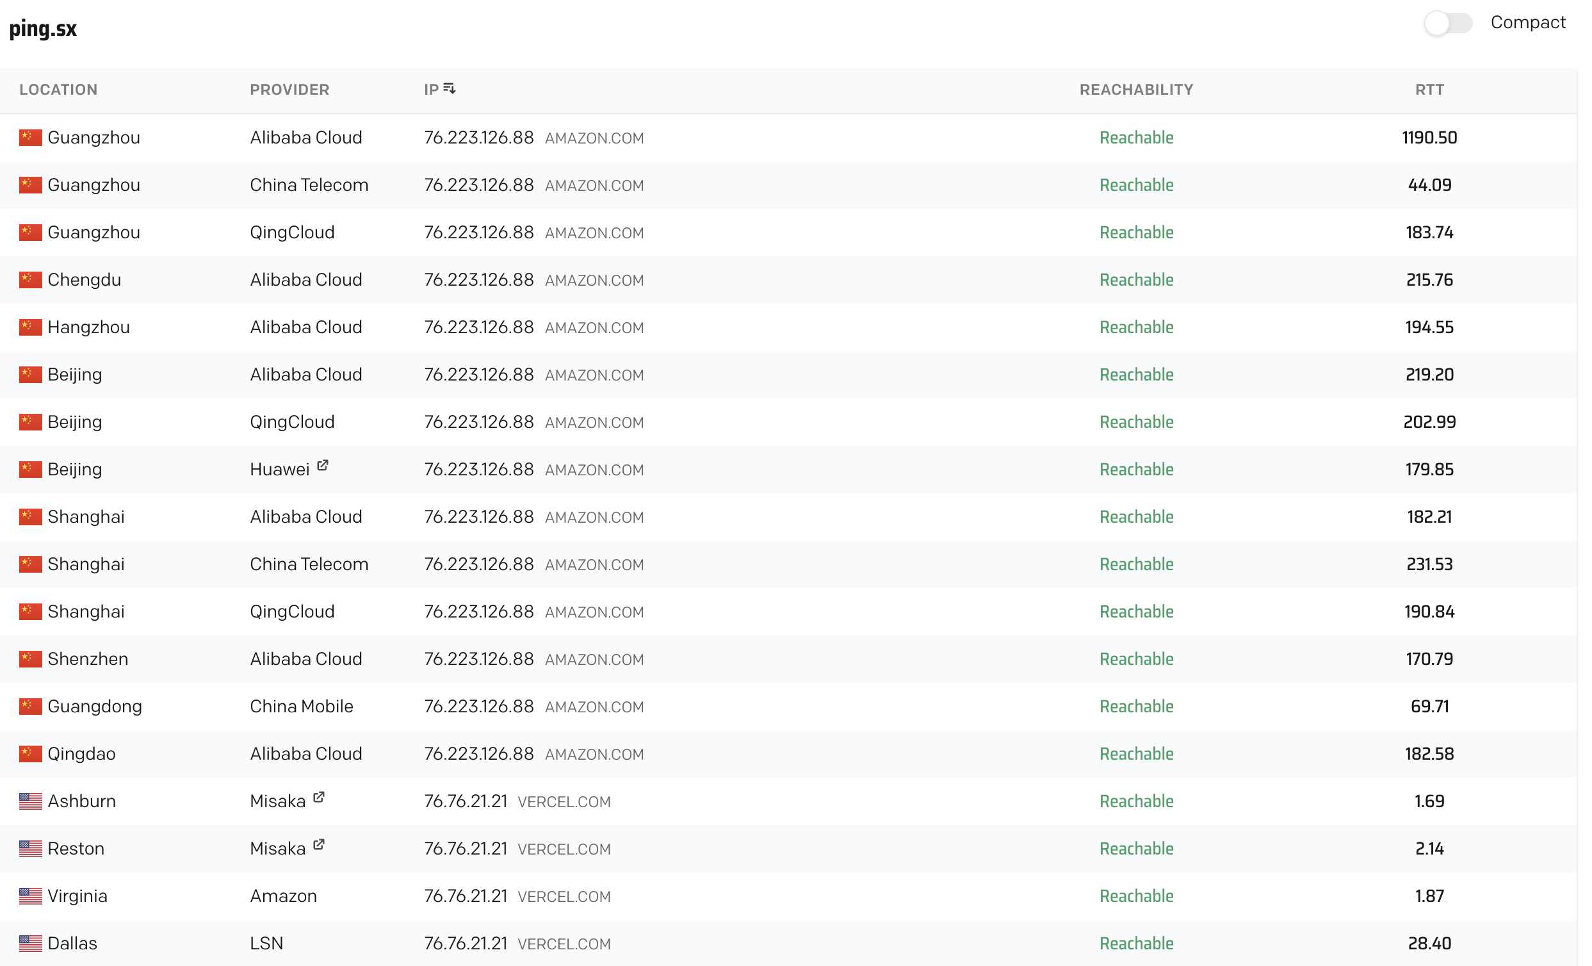Click the PROVIDER column header
Image resolution: width=1592 pixels, height=966 pixels.
(289, 90)
